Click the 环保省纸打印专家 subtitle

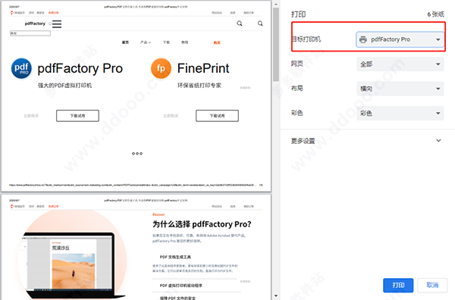click(x=199, y=85)
